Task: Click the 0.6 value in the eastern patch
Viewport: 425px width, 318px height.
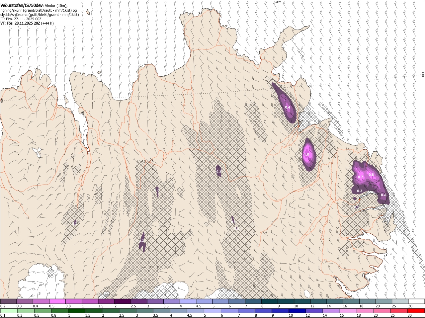Action: coord(371,175)
